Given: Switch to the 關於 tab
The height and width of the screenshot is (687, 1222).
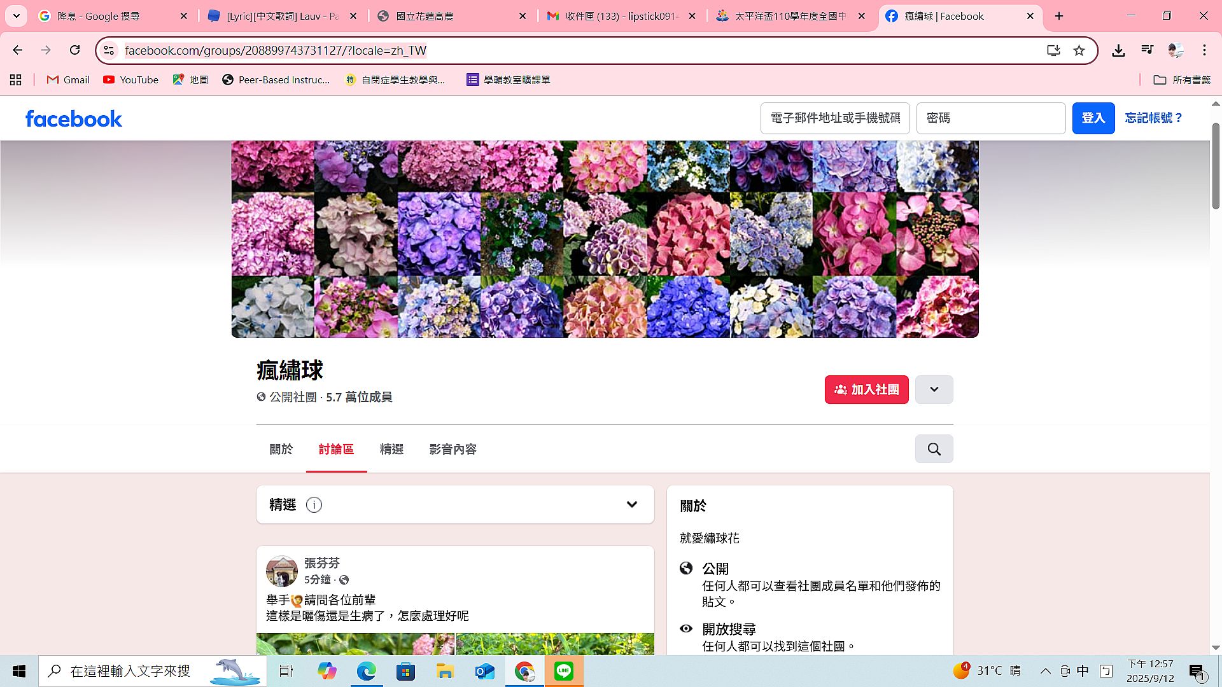Looking at the screenshot, I should [x=281, y=449].
